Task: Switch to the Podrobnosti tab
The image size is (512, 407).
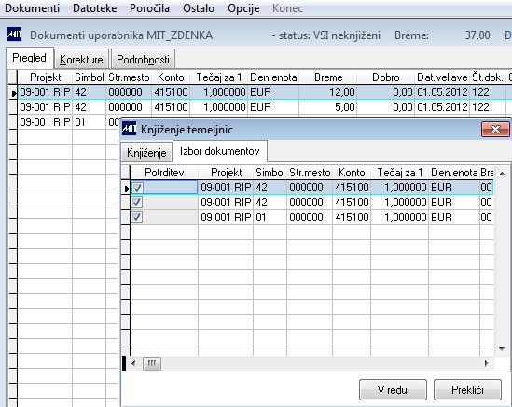Action: 143,59
